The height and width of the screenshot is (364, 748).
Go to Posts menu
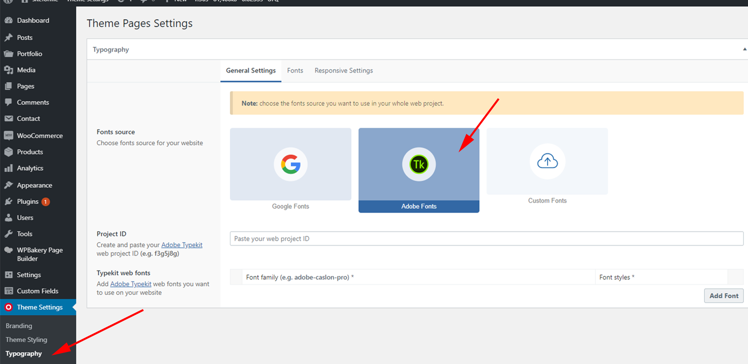point(25,37)
